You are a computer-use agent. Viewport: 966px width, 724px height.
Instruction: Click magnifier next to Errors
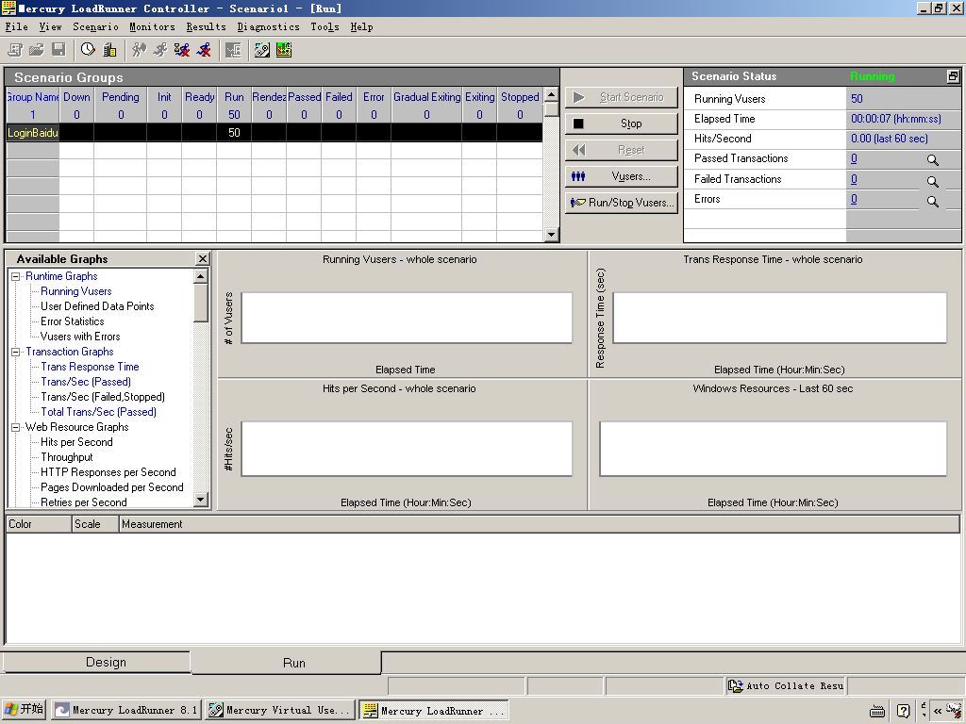pos(933,202)
